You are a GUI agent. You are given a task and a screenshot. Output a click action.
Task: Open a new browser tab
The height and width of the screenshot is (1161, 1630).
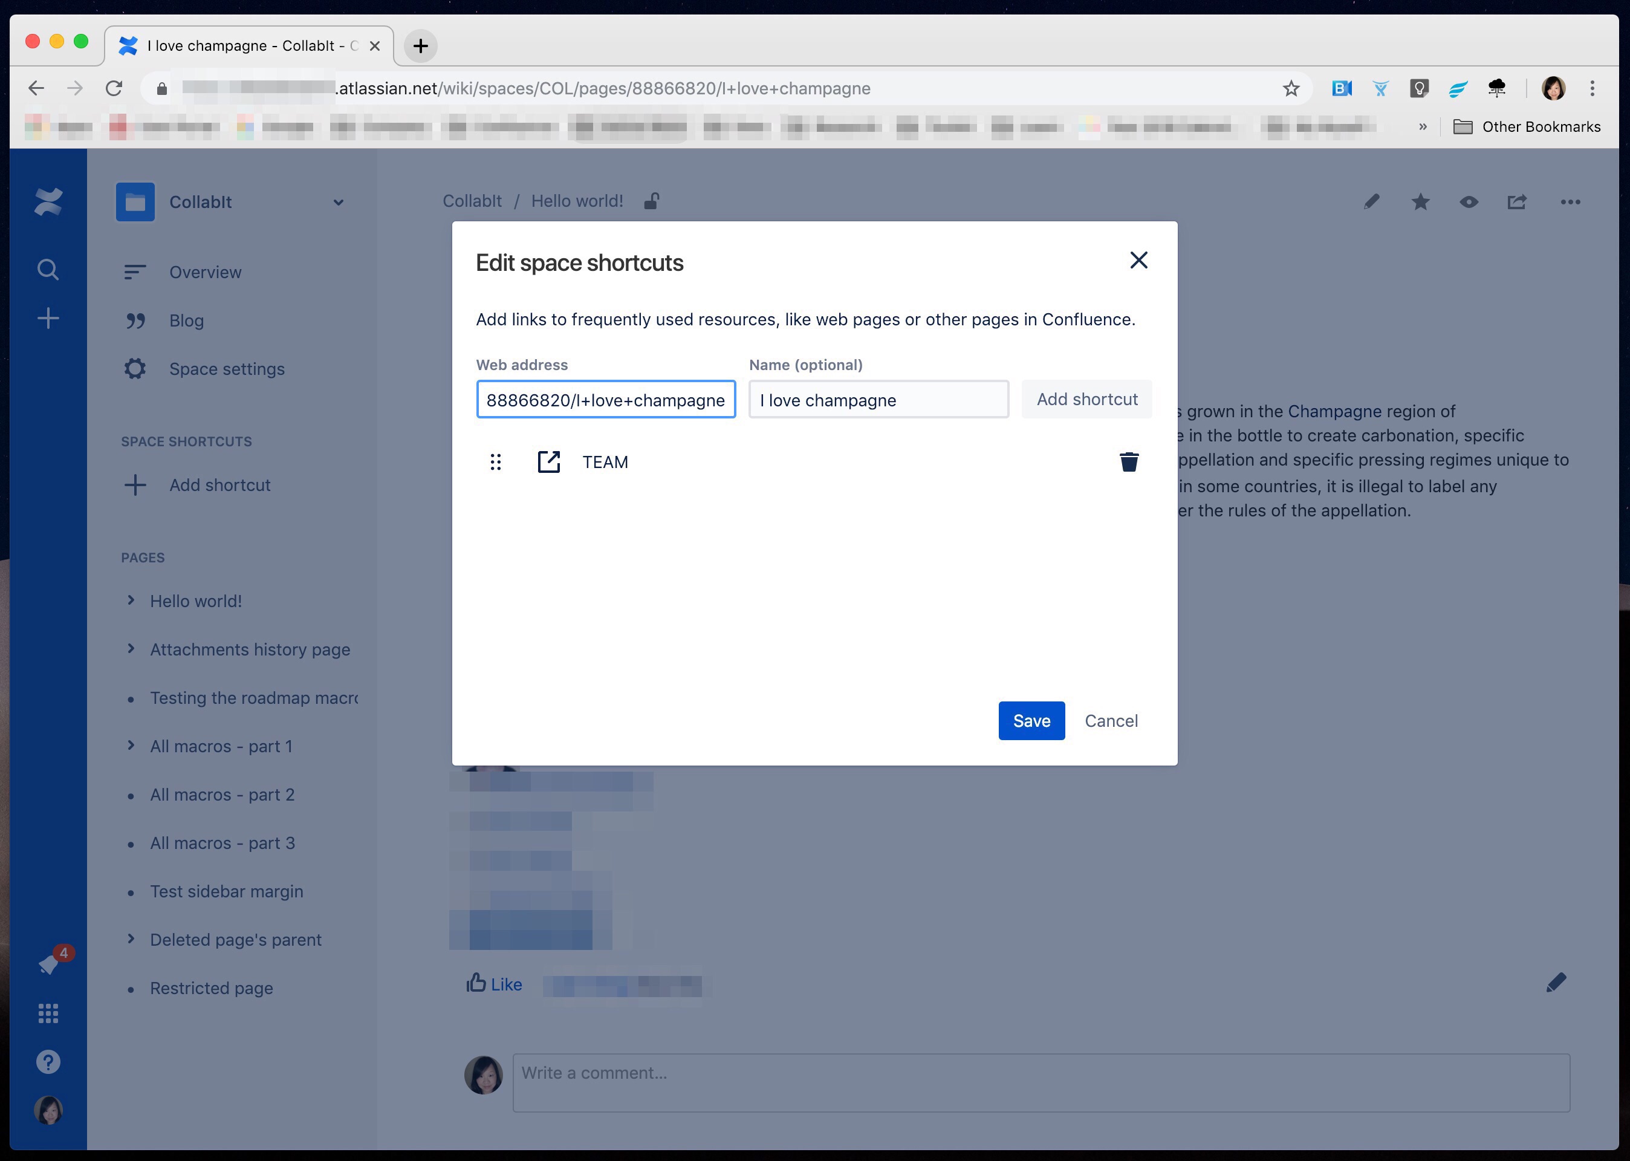click(x=420, y=46)
